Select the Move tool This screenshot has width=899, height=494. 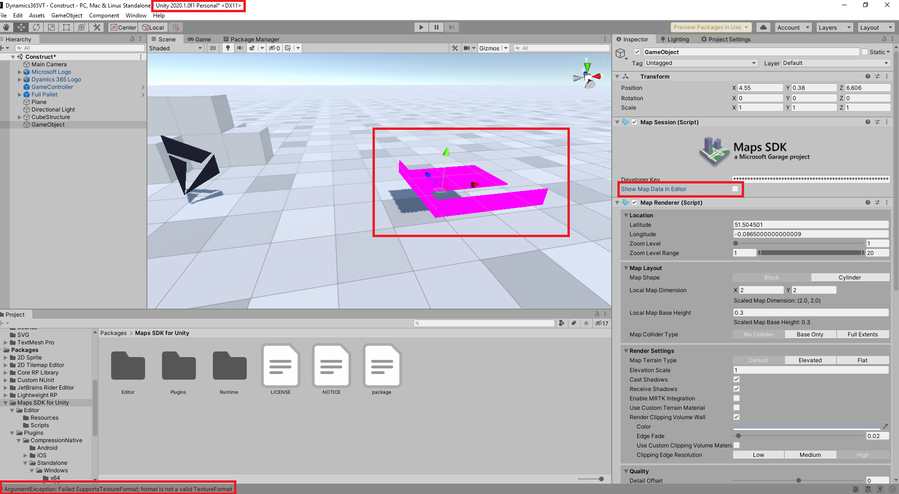21,27
